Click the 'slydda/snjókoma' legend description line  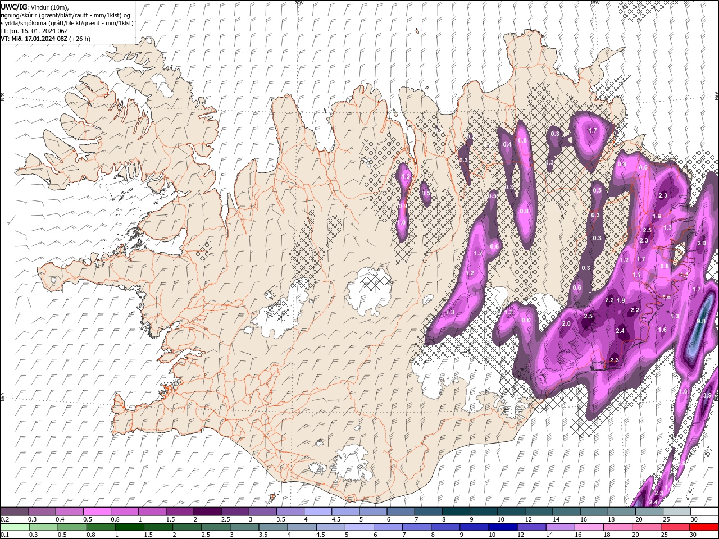[x=67, y=23]
